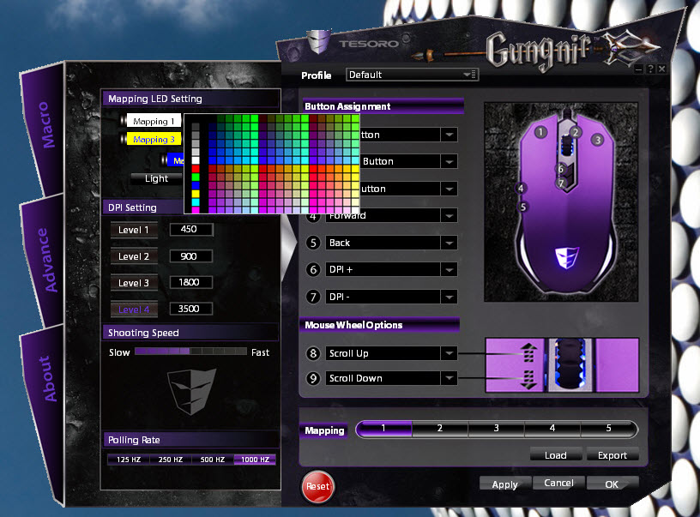Click mouse button marker 1 on diagram
This screenshot has width=700, height=517.
[540, 132]
